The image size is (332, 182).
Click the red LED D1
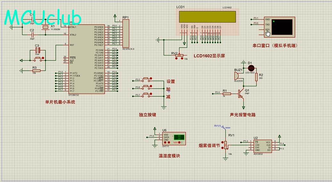point(251,68)
